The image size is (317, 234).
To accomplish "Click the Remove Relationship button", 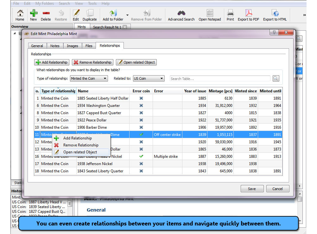I will click(x=92, y=62).
